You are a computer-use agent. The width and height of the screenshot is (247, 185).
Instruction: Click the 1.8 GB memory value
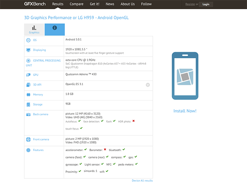[x=69, y=94]
